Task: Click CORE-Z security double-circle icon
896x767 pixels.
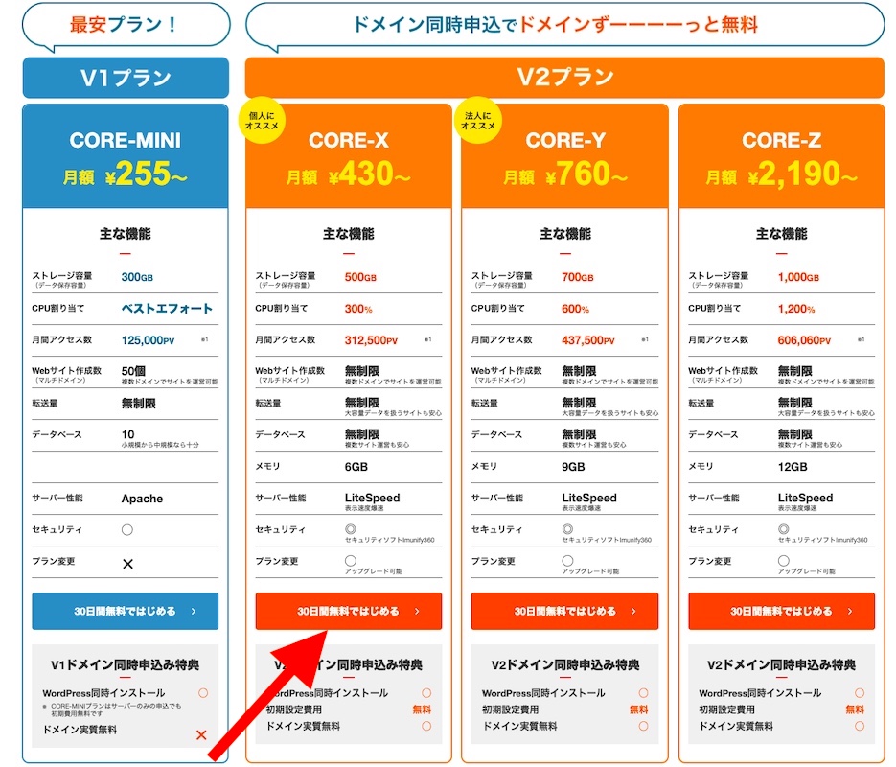Action: coord(784,529)
